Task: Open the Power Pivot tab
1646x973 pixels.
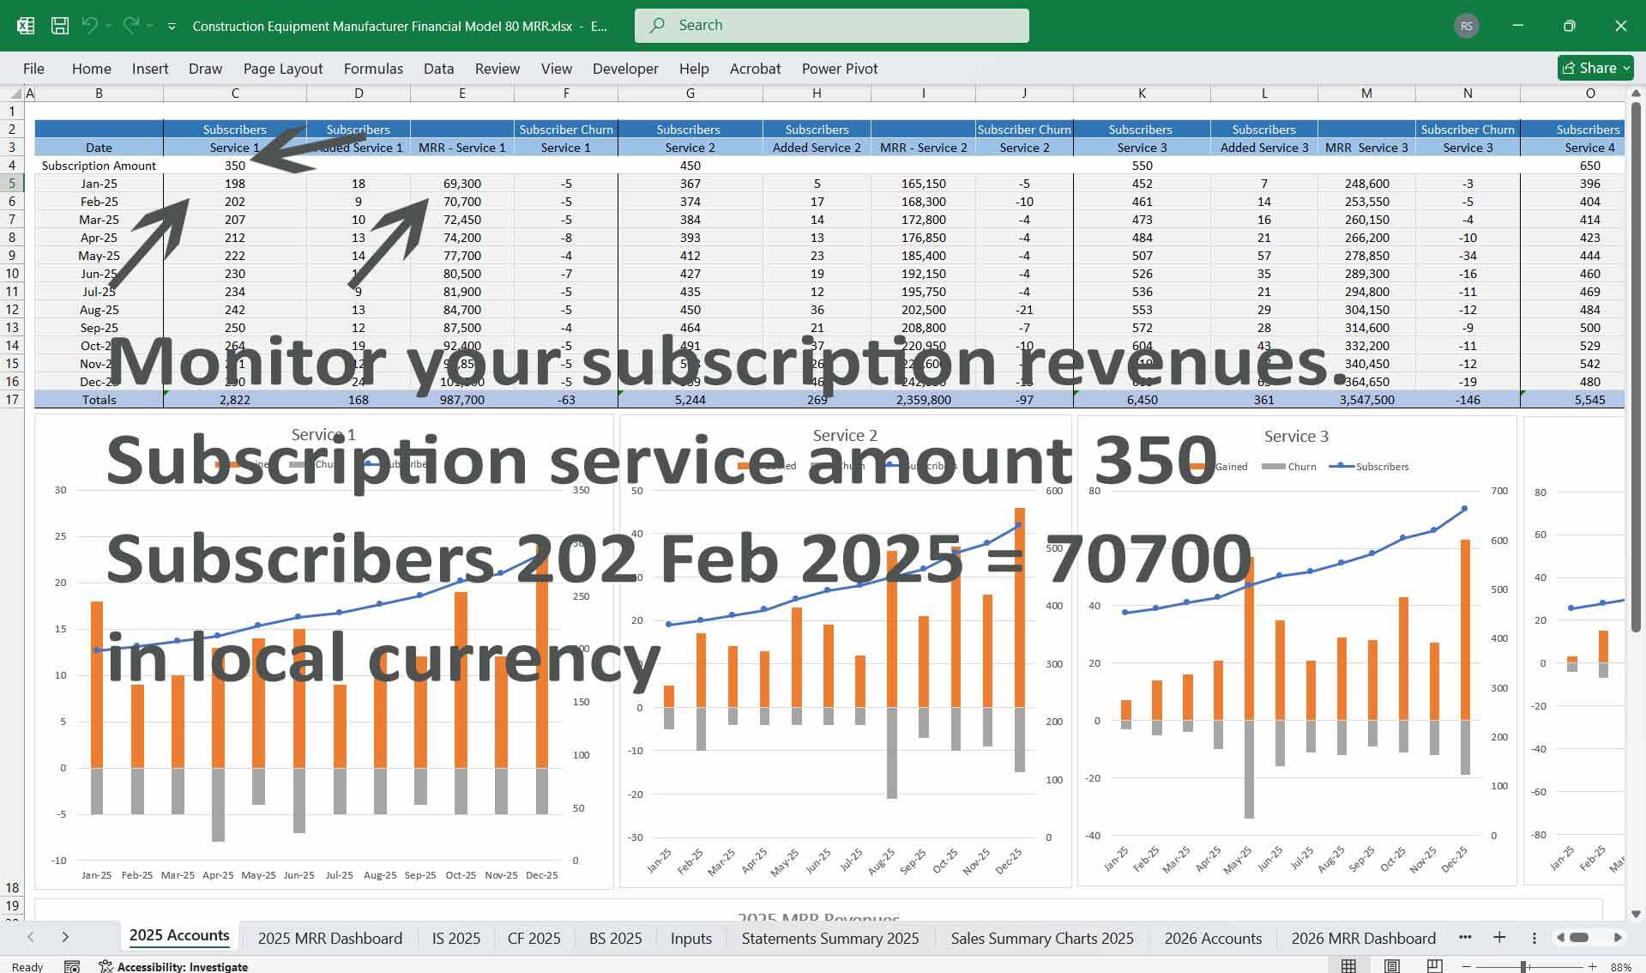Action: click(840, 69)
